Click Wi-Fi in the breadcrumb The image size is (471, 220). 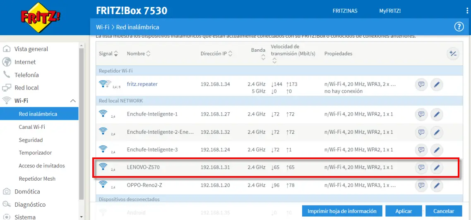(x=102, y=27)
